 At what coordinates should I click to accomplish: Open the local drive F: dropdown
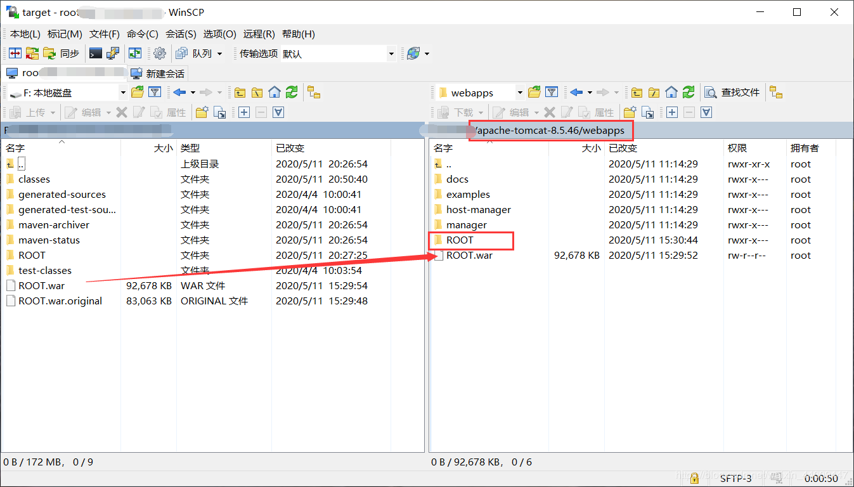pyautogui.click(x=123, y=93)
